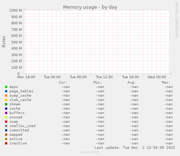Click the unused lime legend swatch
Viewport: 180px width, 156px height.
pos(6,117)
